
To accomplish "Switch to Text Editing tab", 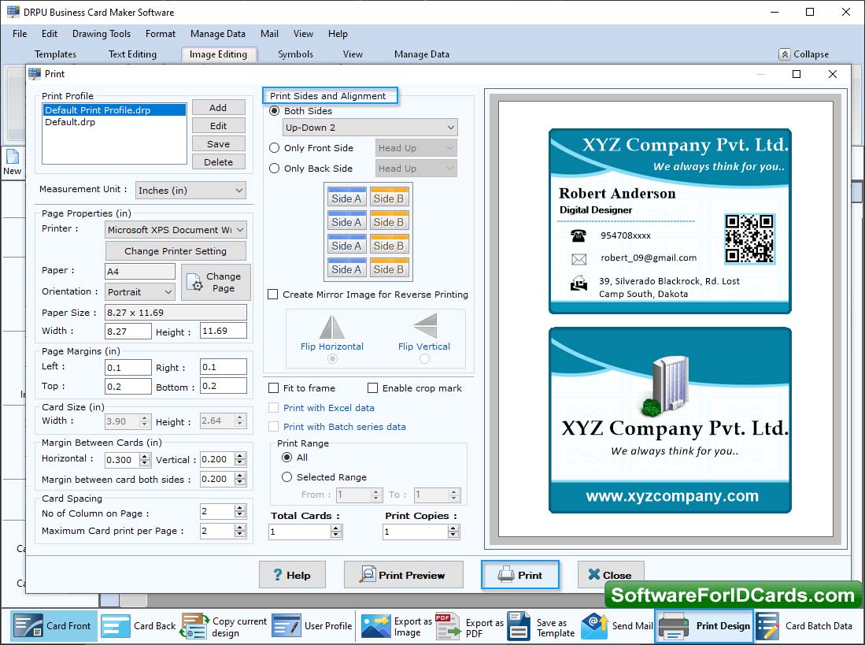I will pos(132,54).
